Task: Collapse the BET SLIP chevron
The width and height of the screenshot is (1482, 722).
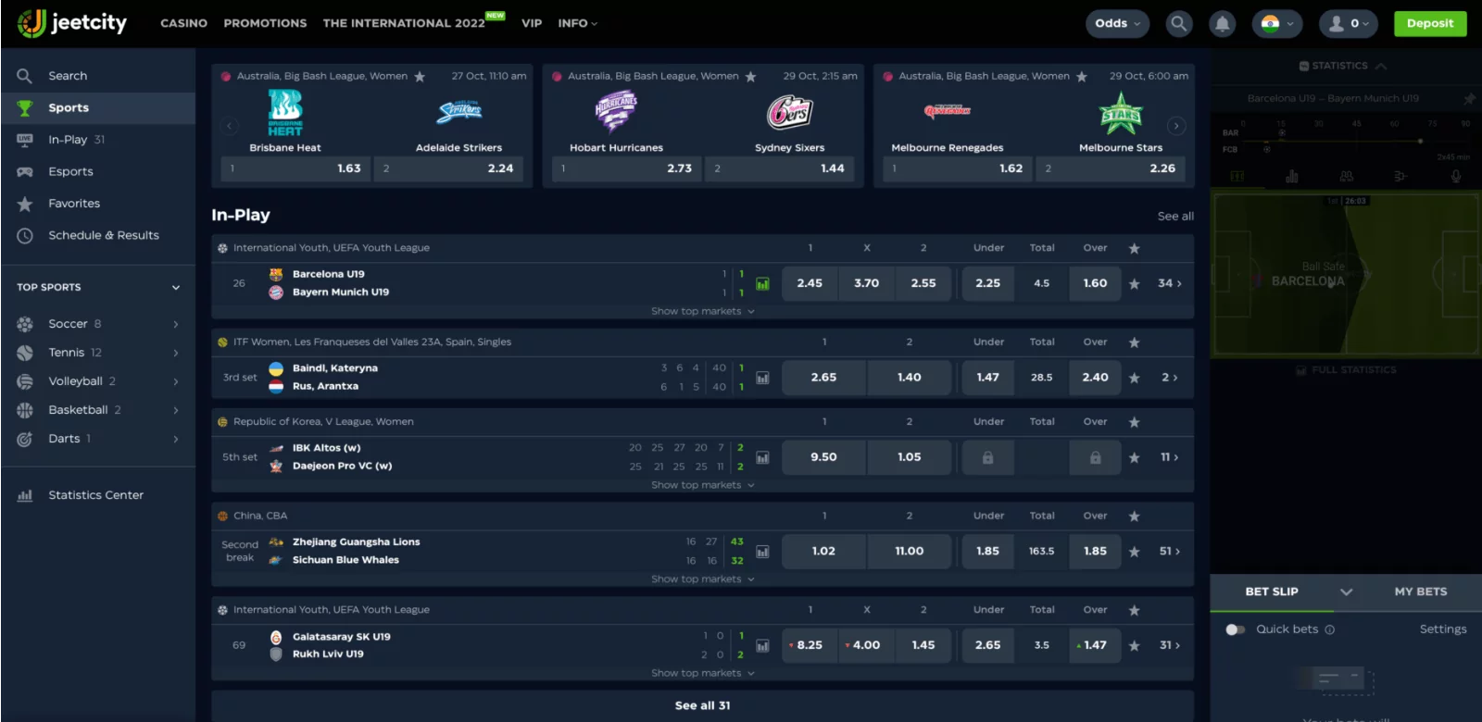Action: click(1347, 592)
